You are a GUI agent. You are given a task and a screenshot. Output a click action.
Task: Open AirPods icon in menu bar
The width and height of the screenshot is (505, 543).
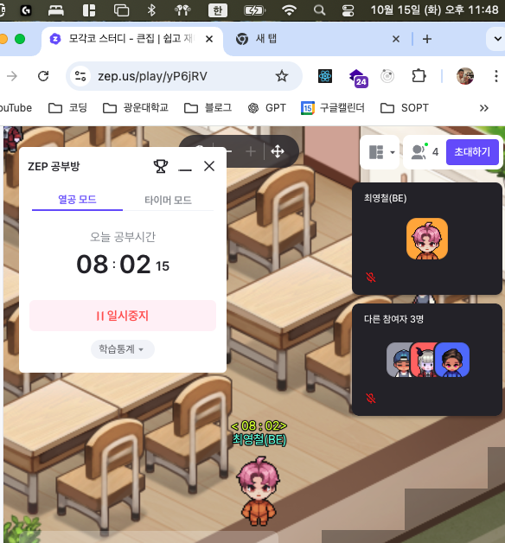click(x=182, y=10)
